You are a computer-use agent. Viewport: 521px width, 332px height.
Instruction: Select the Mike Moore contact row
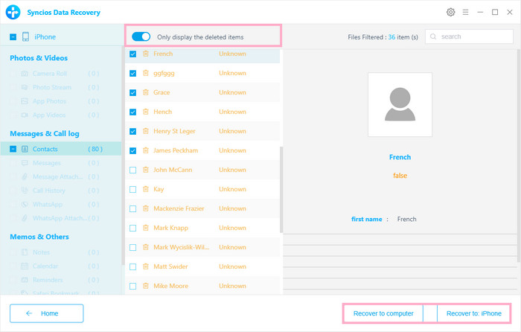[x=202, y=285]
